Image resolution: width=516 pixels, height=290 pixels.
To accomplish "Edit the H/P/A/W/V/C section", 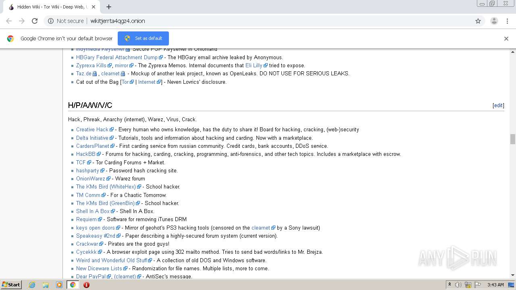I will click(498, 106).
